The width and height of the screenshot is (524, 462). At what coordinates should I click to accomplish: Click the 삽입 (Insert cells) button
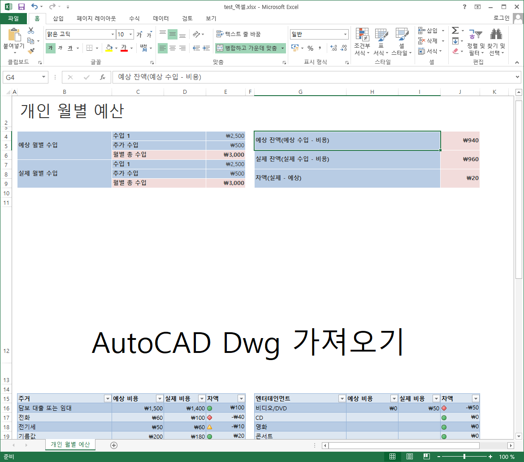[x=429, y=31]
